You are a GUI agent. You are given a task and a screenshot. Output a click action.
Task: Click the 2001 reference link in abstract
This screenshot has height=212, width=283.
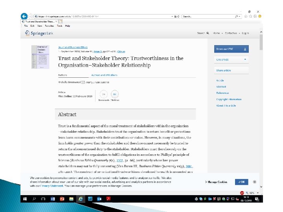[189, 166]
